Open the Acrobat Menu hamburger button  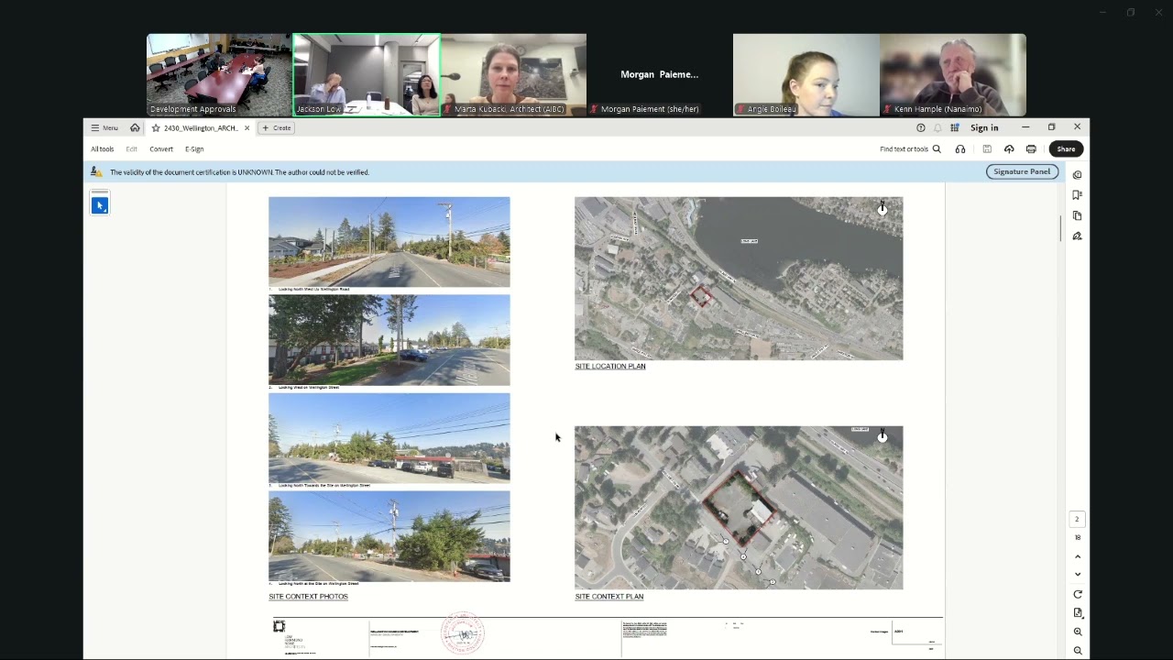tap(104, 127)
